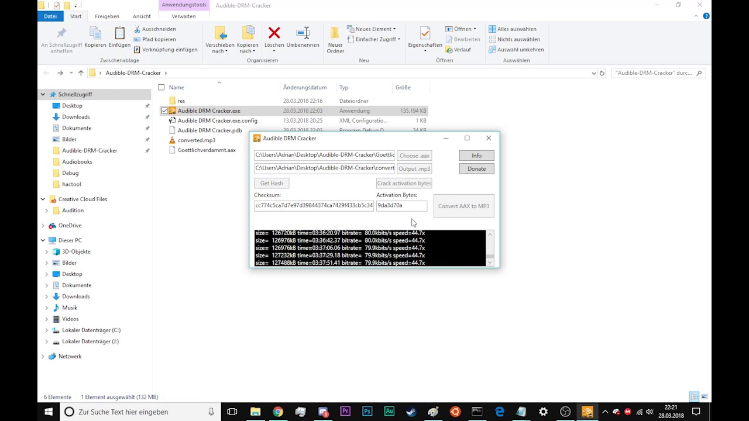
Task: Click the .aax input file path field
Action: coord(325,156)
